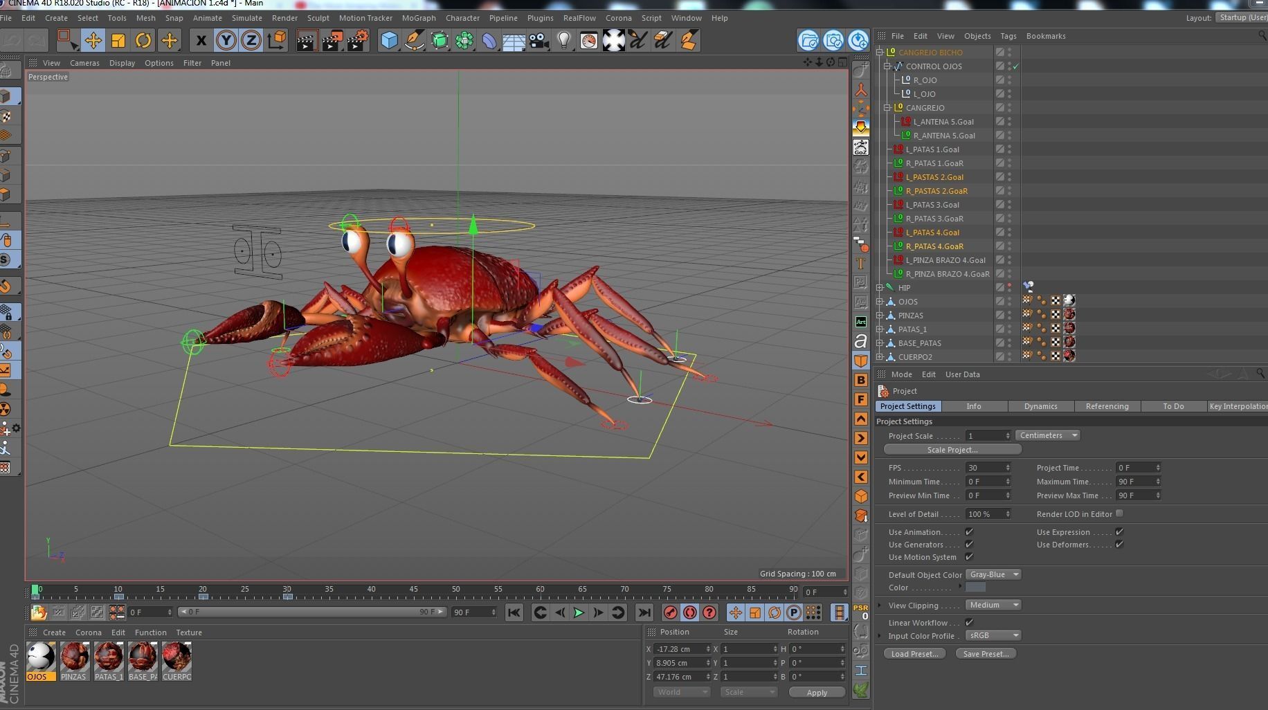Expand the HIP object node

(880, 287)
